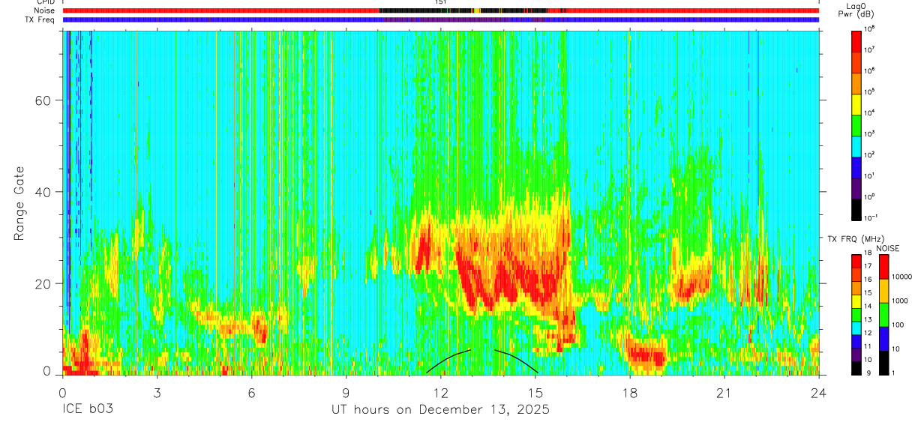Click the red-orange 10^6–10^7 power colorbar segment
This screenshot has width=921, height=425.
pyautogui.click(x=856, y=61)
